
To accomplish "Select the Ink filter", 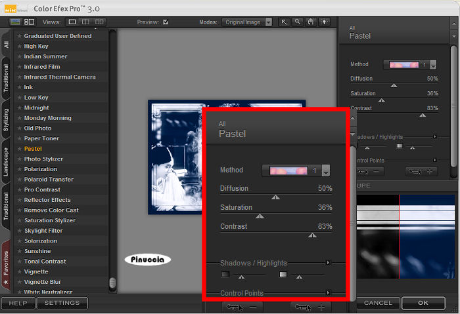I will click(28, 87).
